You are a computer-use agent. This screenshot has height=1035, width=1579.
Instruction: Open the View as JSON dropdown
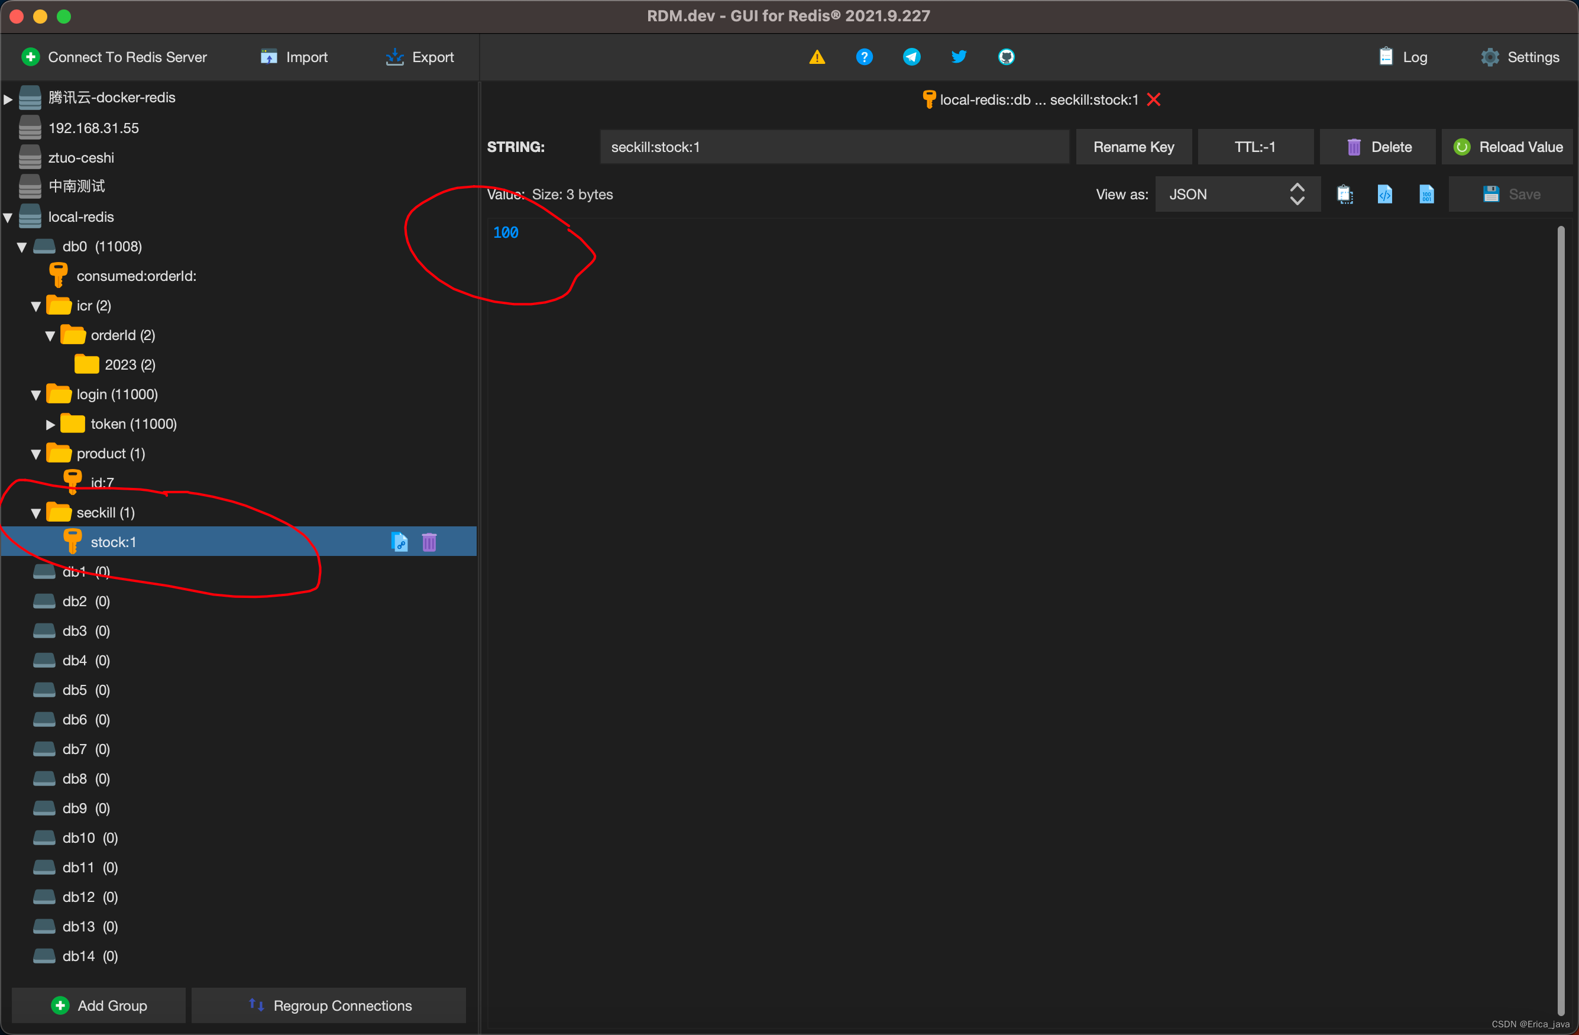point(1237,195)
